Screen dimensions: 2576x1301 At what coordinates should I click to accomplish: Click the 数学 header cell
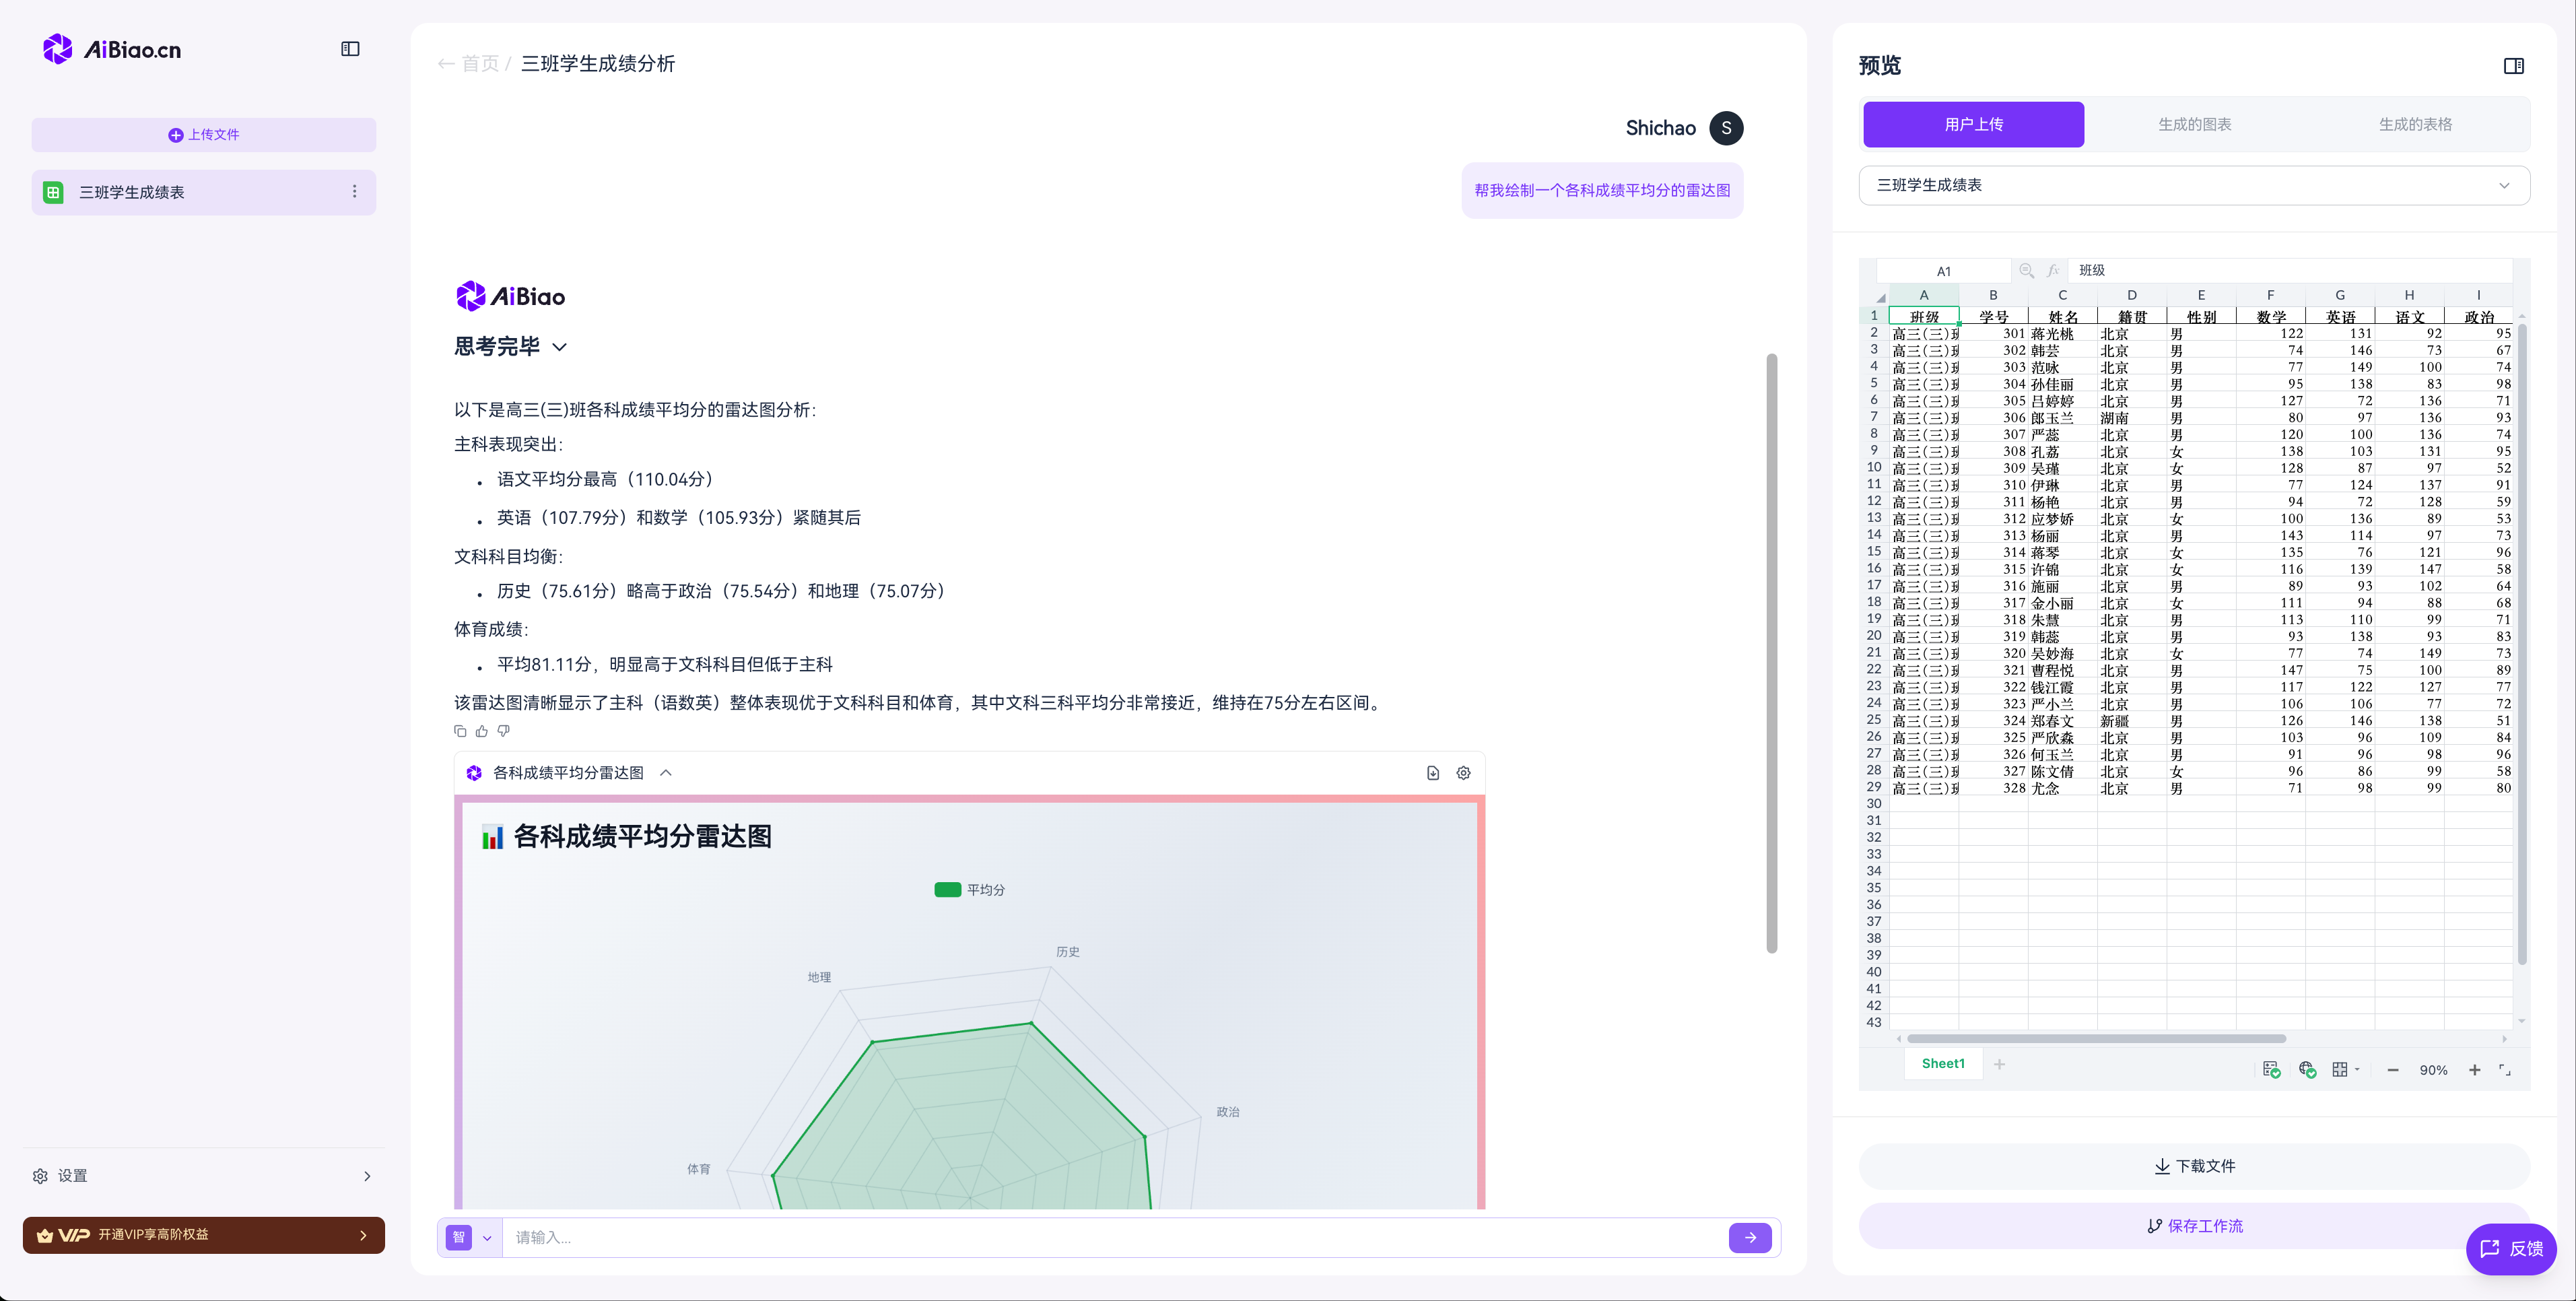(2270, 316)
